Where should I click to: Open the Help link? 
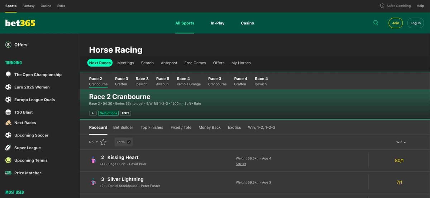point(420,6)
